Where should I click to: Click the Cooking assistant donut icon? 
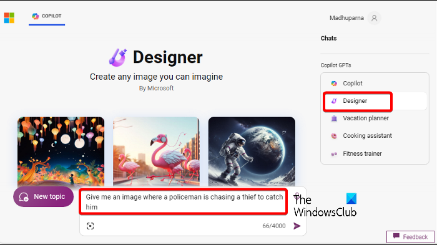pos(334,136)
